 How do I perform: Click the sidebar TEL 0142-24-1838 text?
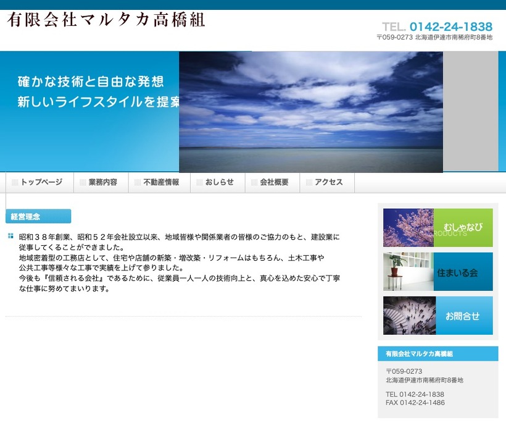pyautogui.click(x=415, y=394)
